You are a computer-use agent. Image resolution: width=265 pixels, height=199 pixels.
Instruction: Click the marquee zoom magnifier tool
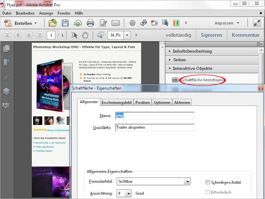tap(101, 35)
